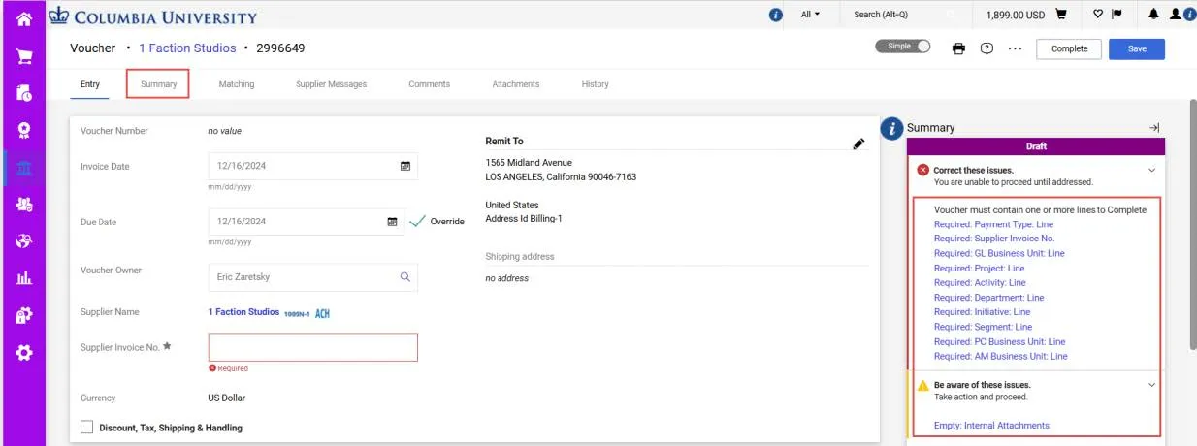Open the help question-mark icon
Screen dimensions: 1197x446
pyautogui.click(x=987, y=48)
